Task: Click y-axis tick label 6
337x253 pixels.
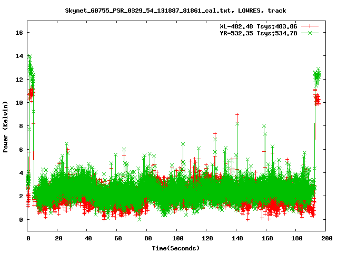Action: pyautogui.click(x=21, y=150)
